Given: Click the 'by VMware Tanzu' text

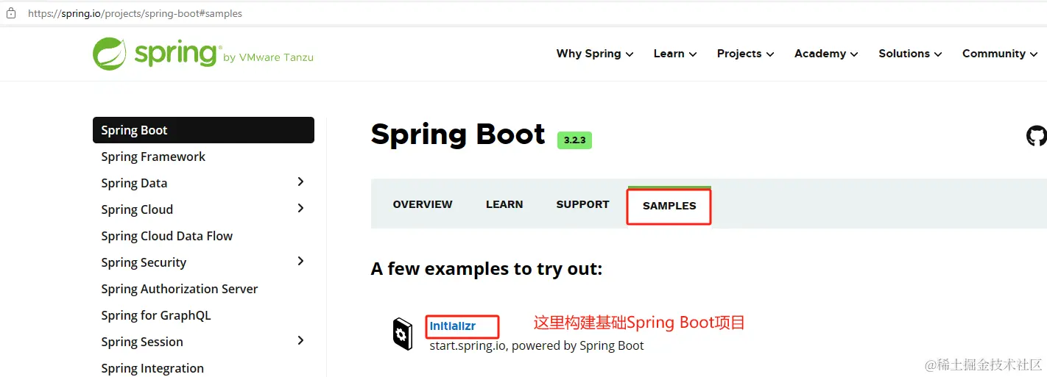Looking at the screenshot, I should 268,57.
